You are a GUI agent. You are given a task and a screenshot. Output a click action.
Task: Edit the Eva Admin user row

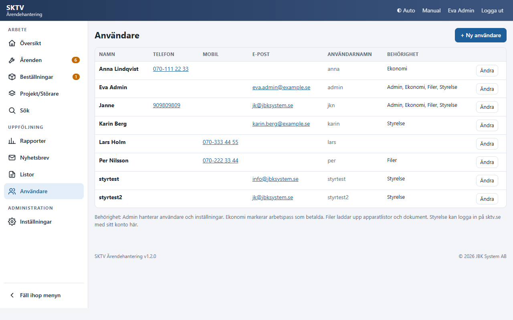click(487, 89)
